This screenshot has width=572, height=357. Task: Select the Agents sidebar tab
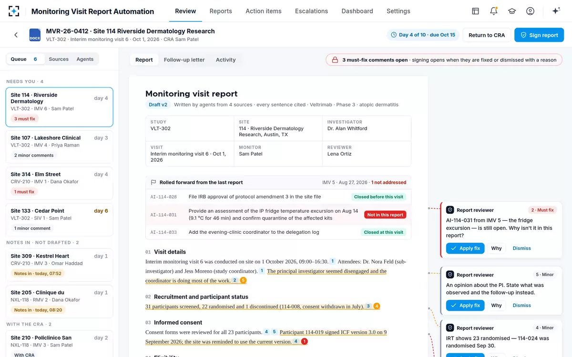(x=85, y=59)
